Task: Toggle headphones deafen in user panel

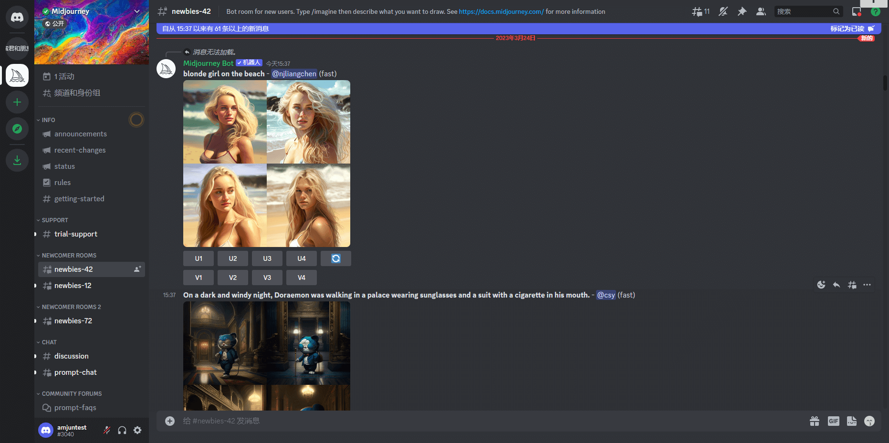Action: pyautogui.click(x=122, y=430)
